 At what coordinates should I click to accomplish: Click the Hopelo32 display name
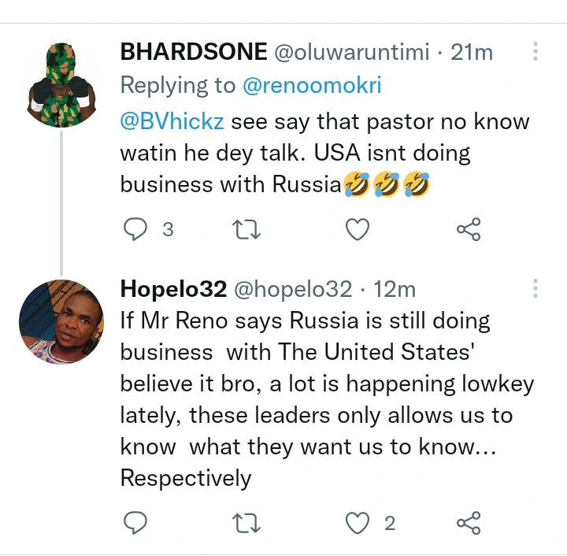click(172, 289)
